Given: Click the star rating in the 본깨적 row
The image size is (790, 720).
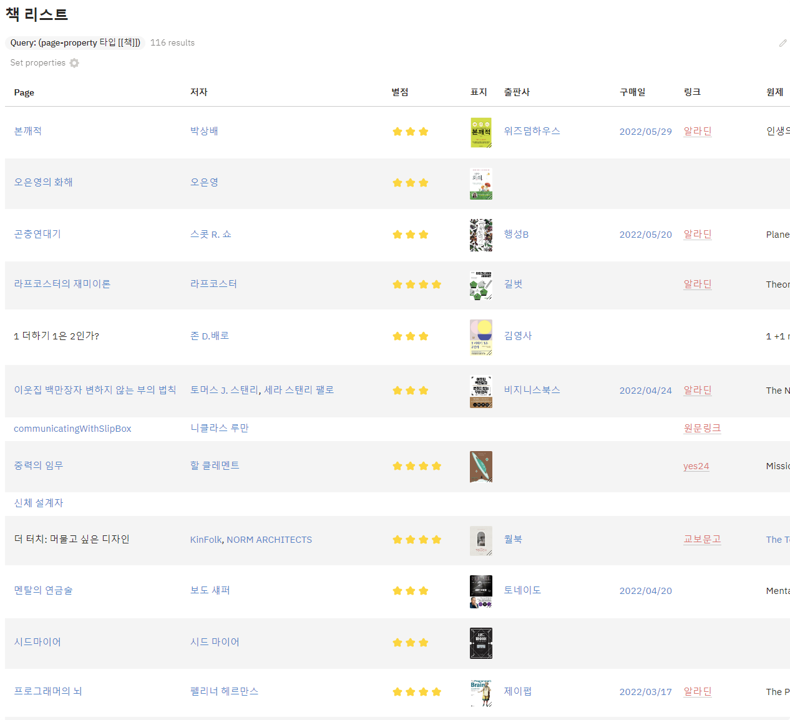Looking at the screenshot, I should [410, 132].
